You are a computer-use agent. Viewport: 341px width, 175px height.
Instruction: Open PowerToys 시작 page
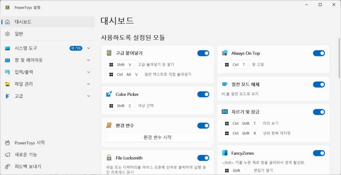point(48,143)
